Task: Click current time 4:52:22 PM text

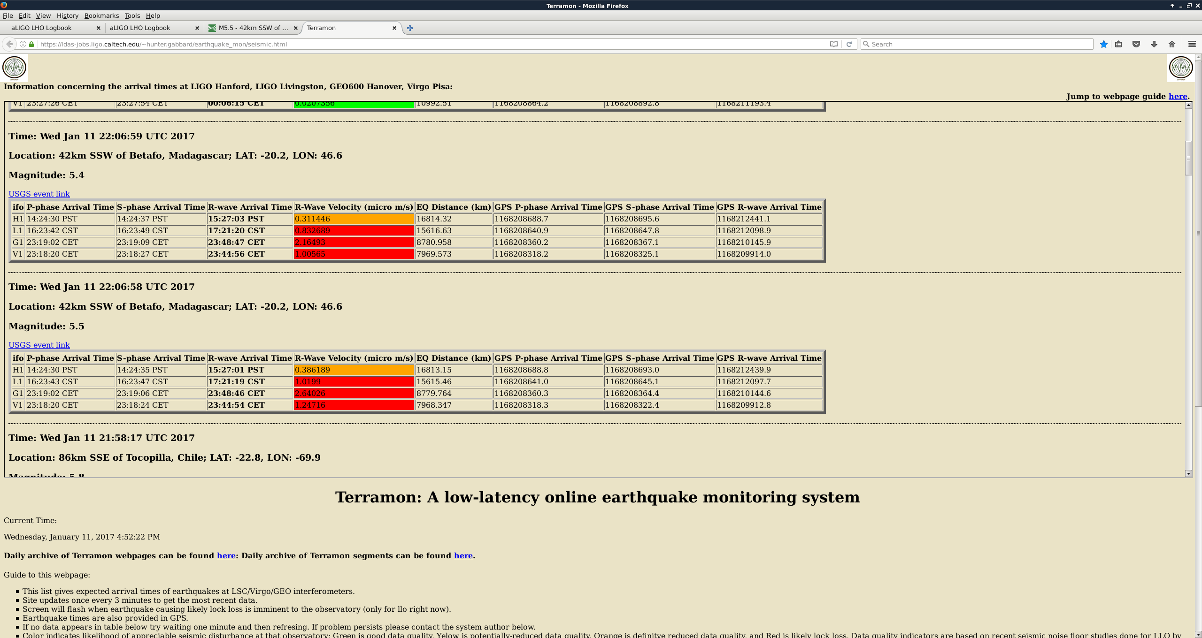Action: coord(82,537)
